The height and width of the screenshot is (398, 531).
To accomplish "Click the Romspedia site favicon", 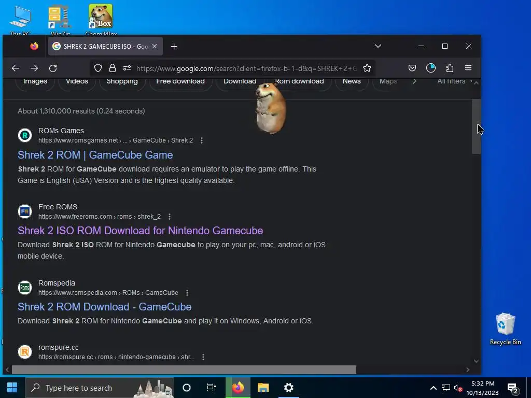I will pyautogui.click(x=25, y=288).
